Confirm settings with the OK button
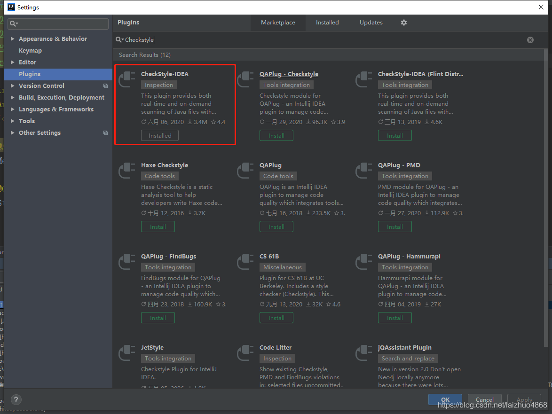This screenshot has width=552, height=414. click(x=445, y=399)
